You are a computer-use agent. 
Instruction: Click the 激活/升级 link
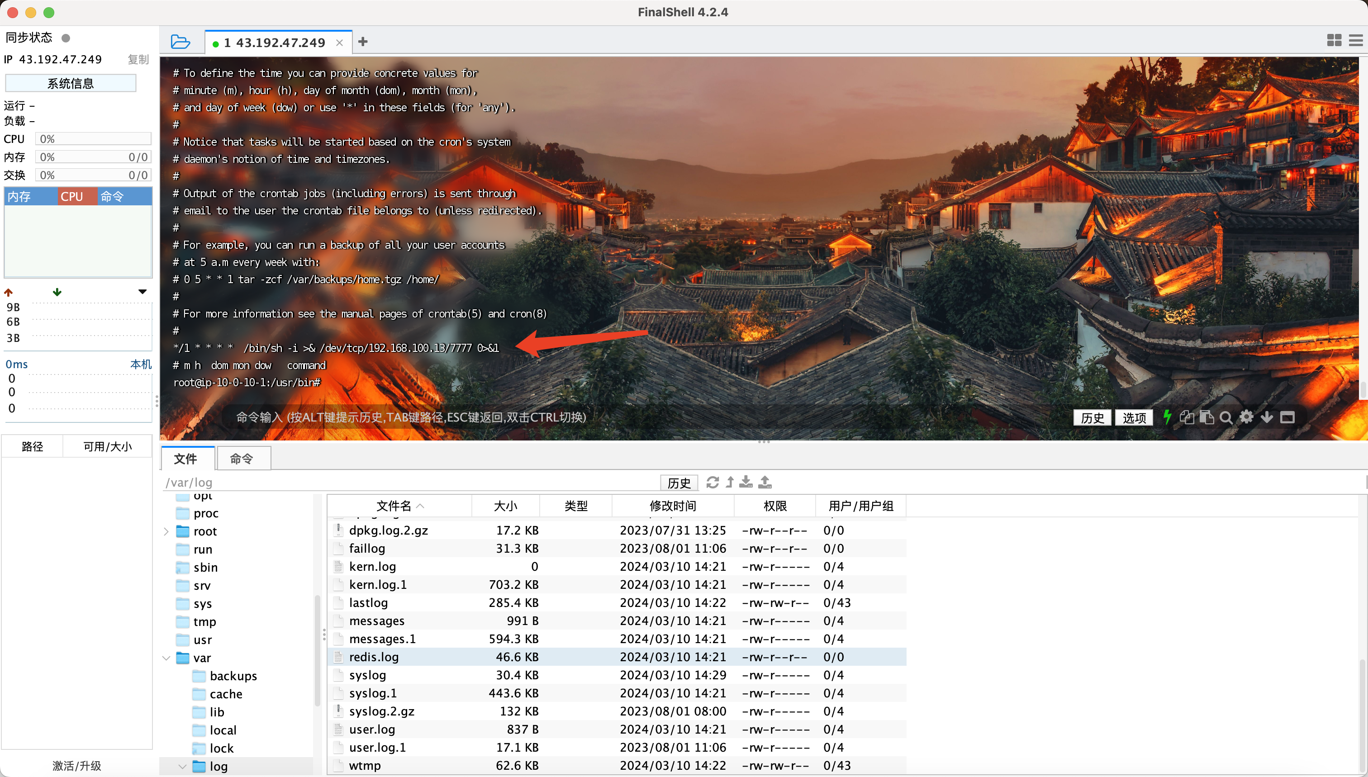click(x=77, y=766)
